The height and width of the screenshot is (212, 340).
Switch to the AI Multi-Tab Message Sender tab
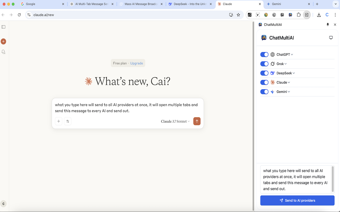[x=92, y=4]
